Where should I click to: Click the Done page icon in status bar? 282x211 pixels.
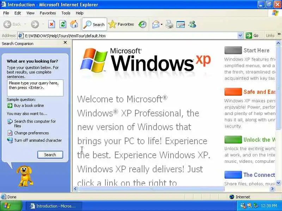[3, 197]
